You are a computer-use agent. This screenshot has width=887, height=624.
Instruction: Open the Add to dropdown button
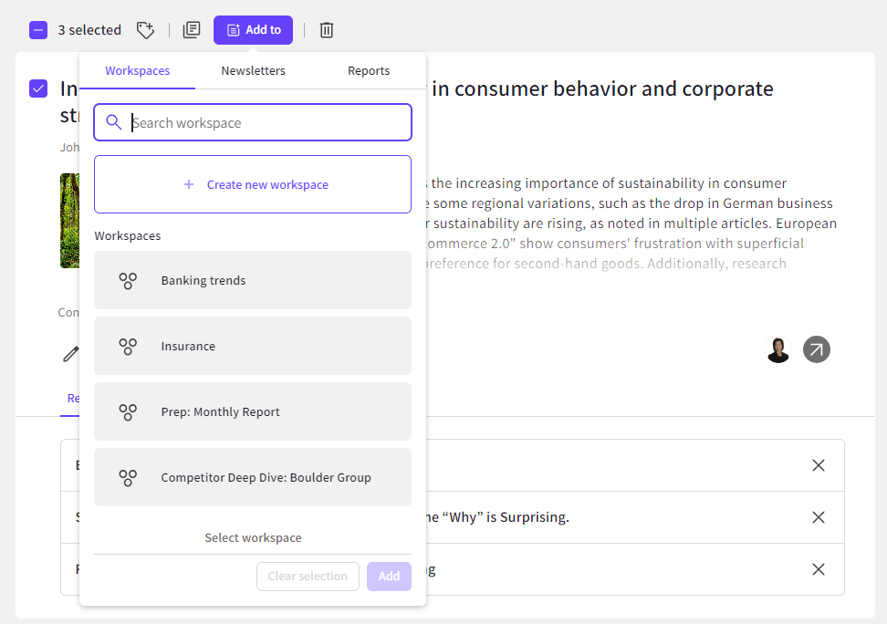pyautogui.click(x=253, y=30)
